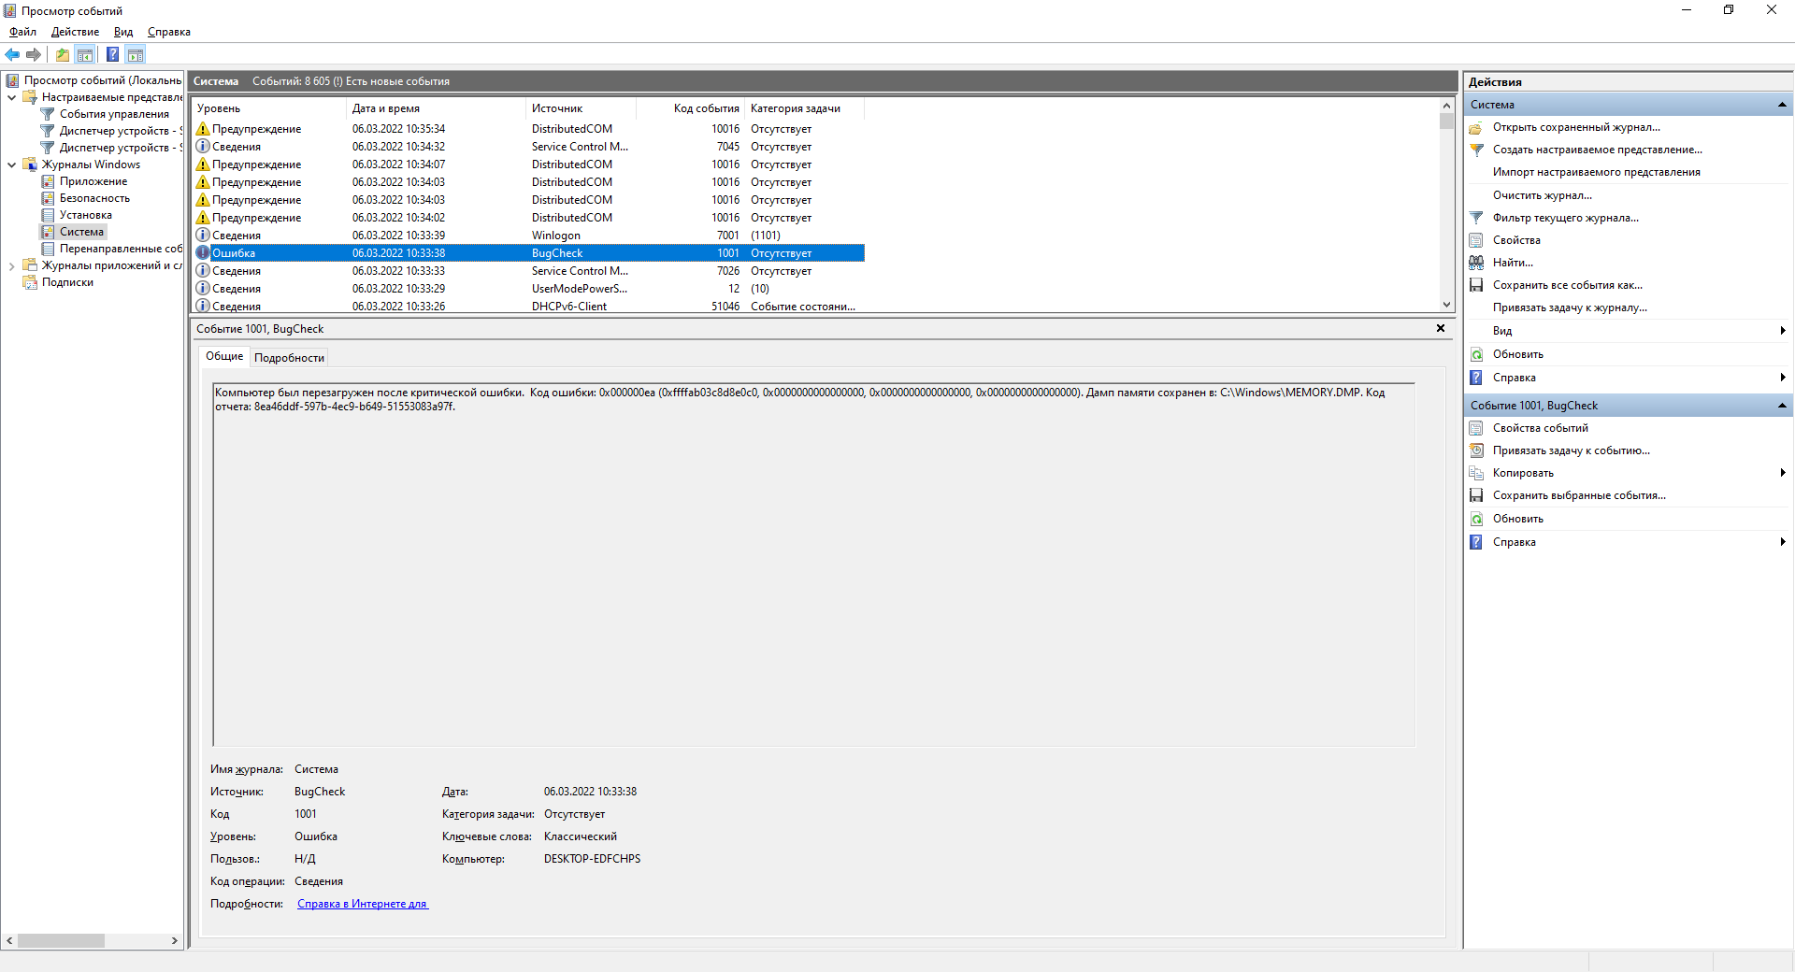Click the up-one-level folder toolbar icon
The width and height of the screenshot is (1795, 972).
[x=62, y=54]
